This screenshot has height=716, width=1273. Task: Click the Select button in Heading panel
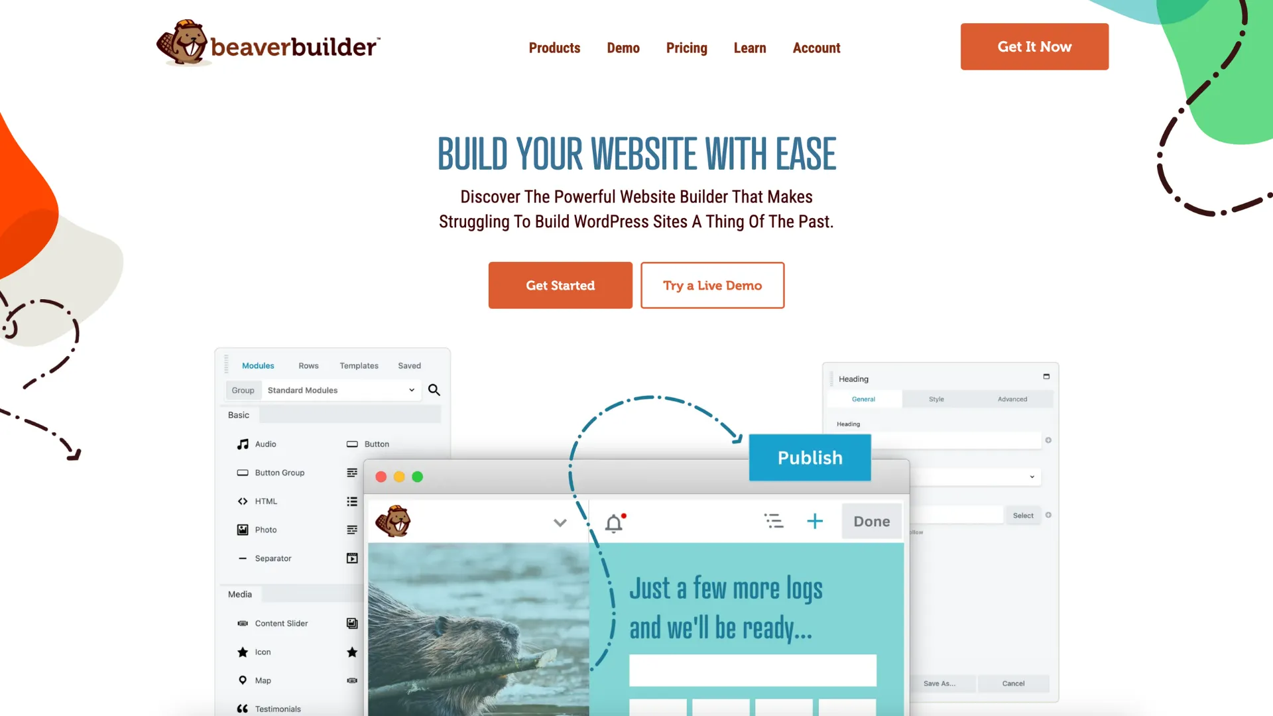(1023, 515)
